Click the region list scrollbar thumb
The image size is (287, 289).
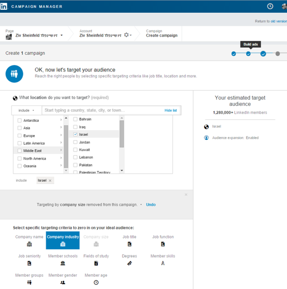(x=66, y=147)
